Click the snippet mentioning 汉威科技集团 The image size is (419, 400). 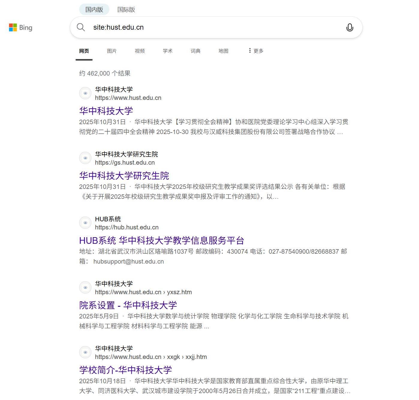(x=214, y=127)
